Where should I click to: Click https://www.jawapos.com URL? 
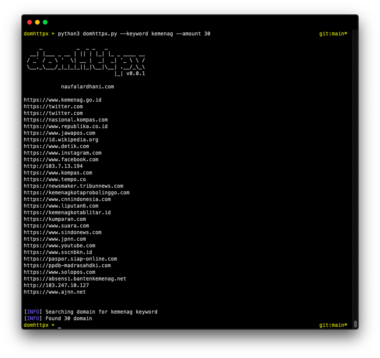(60, 133)
